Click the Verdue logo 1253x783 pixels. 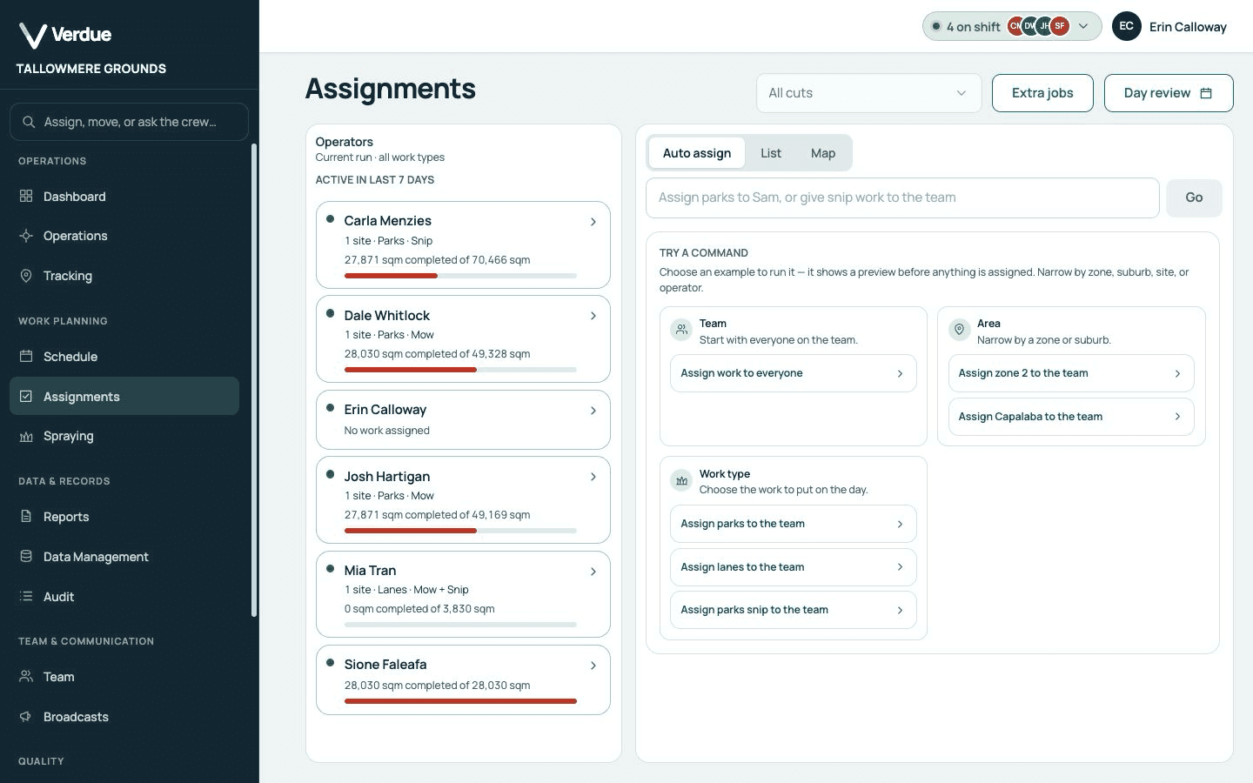(65, 35)
